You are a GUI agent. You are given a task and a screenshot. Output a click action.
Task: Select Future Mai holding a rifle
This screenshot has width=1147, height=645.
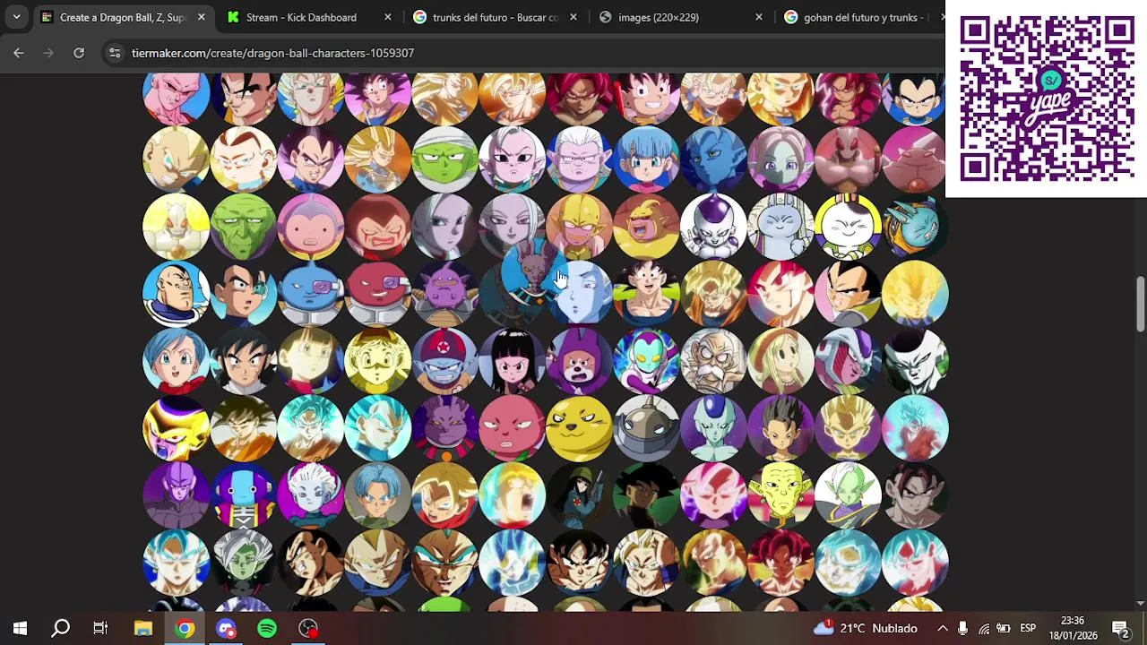[x=580, y=495]
